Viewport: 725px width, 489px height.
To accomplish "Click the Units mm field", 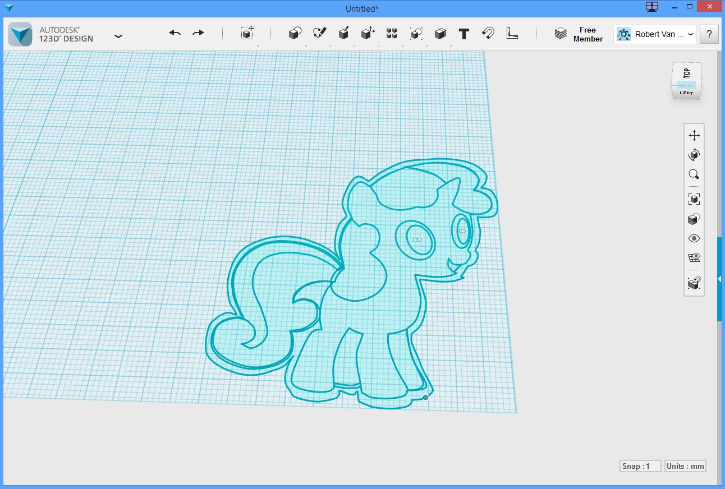I will [x=685, y=466].
